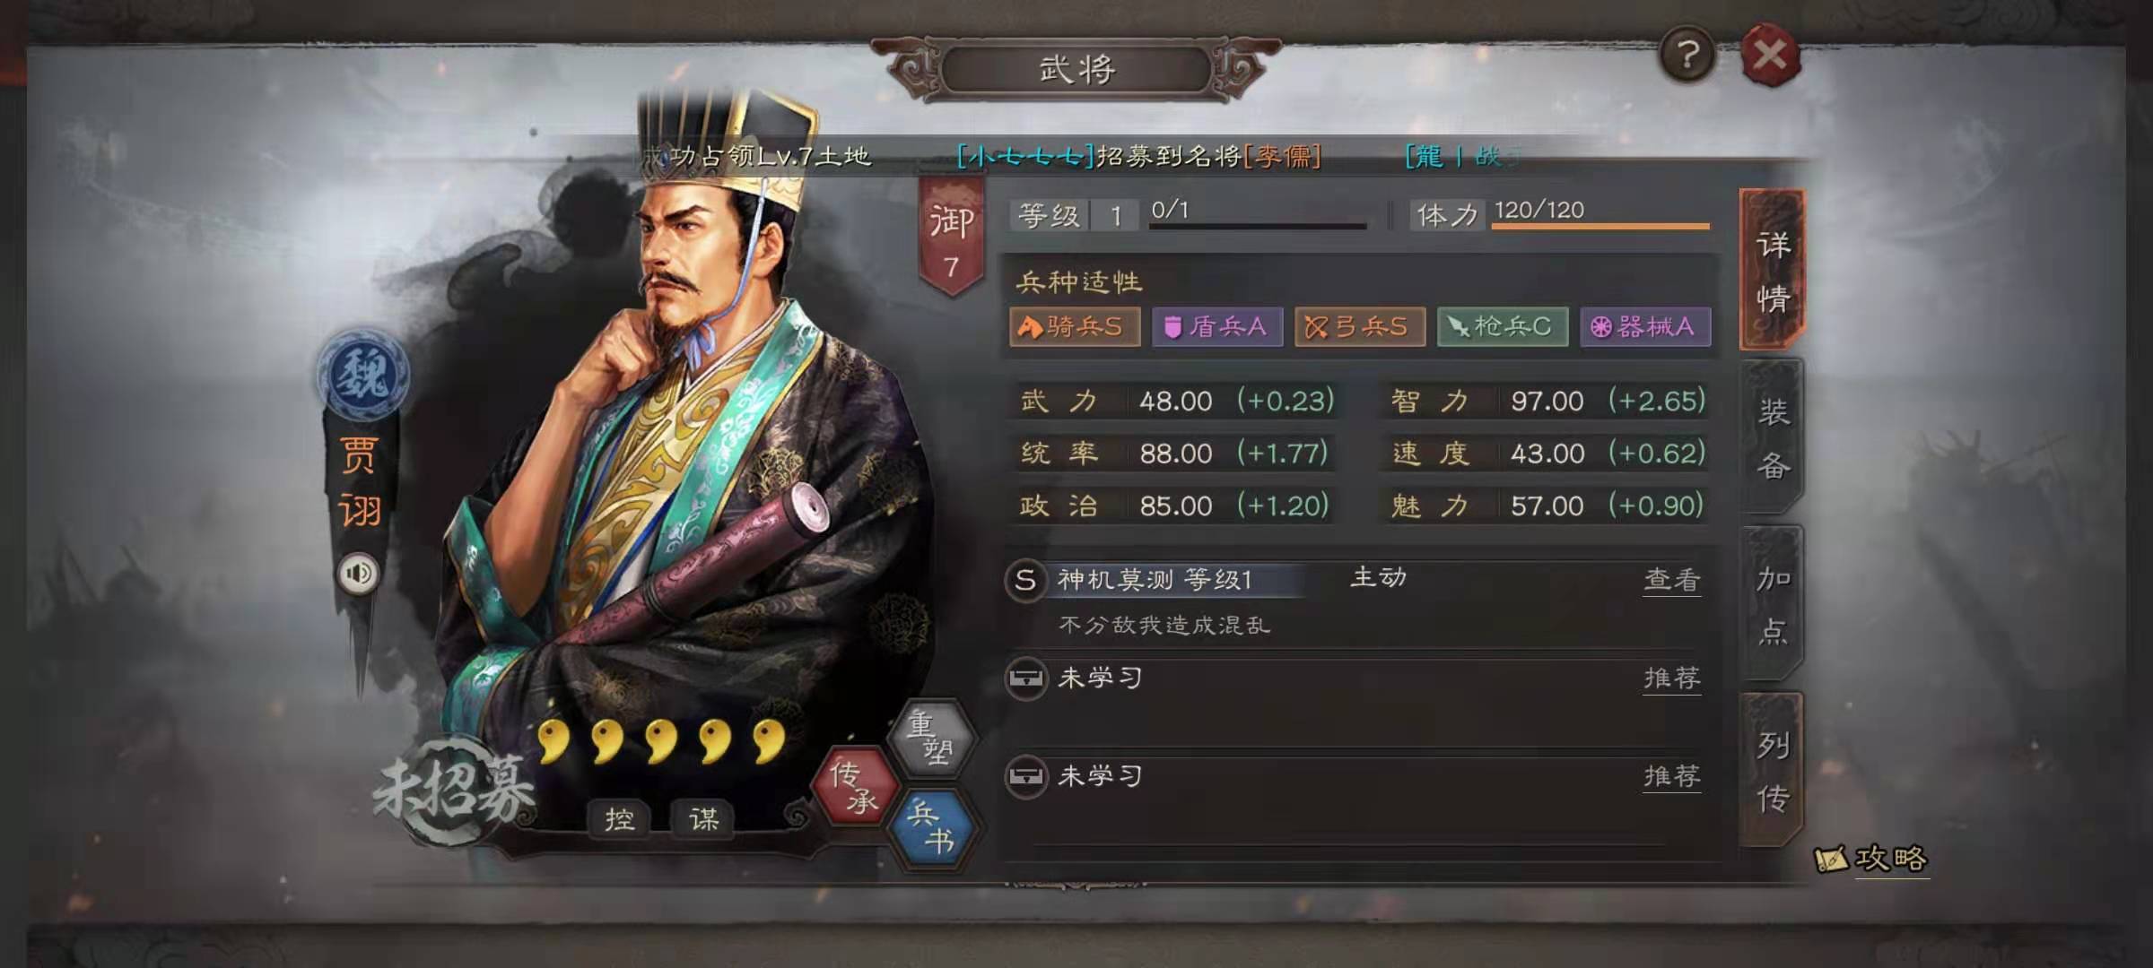The image size is (2153, 968).
Task: Close the 武将 panel with red X
Action: tap(1770, 56)
